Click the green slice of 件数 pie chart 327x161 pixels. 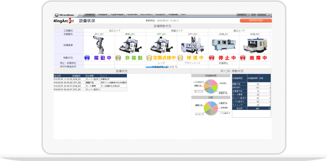coord(207,108)
